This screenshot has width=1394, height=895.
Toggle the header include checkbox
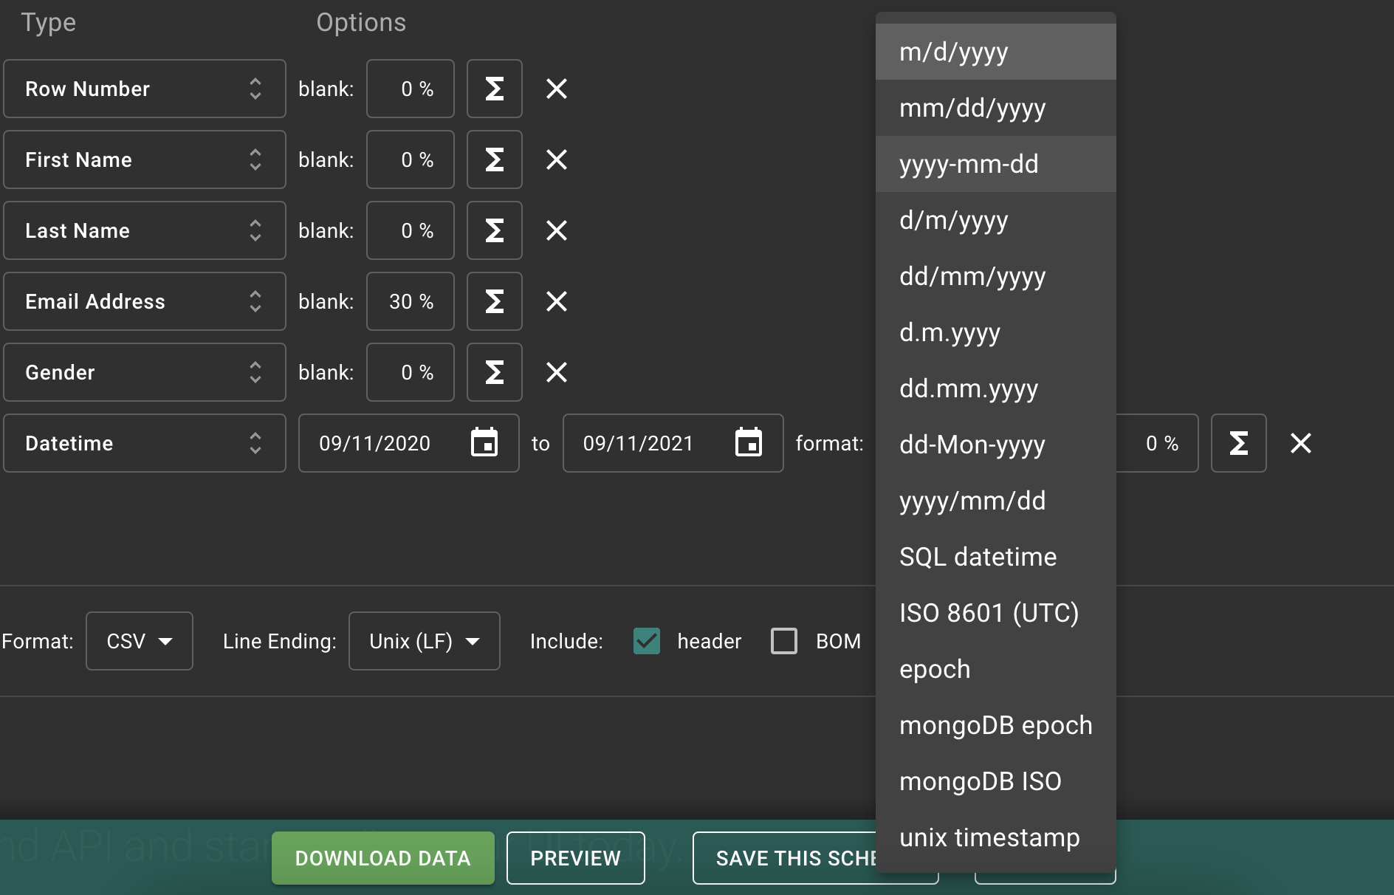point(647,641)
